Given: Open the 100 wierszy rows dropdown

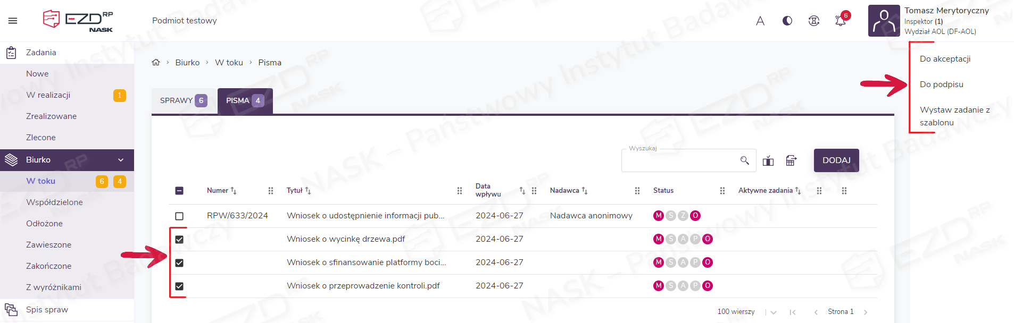Looking at the screenshot, I should (773, 312).
